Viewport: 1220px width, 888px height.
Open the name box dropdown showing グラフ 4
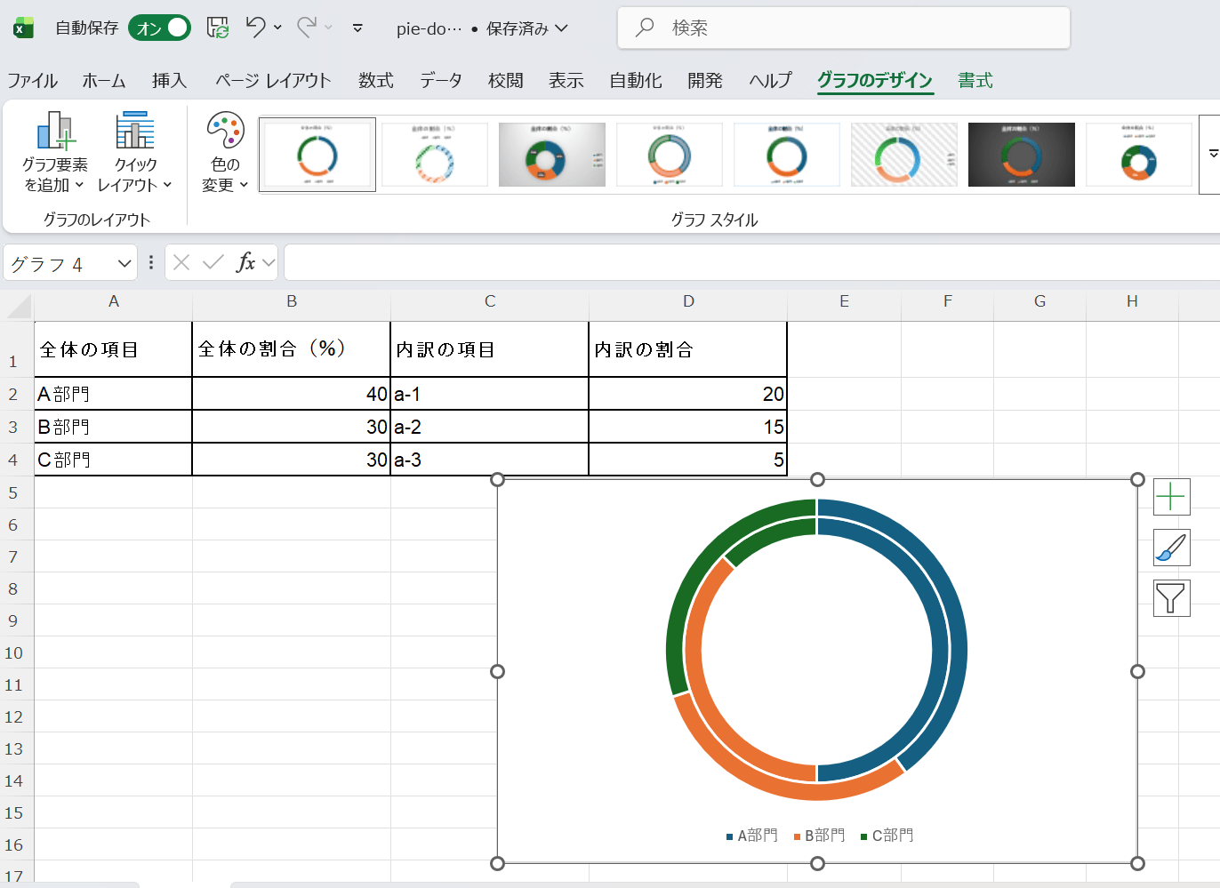123,262
